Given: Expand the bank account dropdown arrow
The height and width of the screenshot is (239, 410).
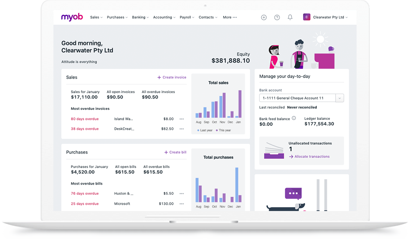Looking at the screenshot, I should pyautogui.click(x=340, y=98).
